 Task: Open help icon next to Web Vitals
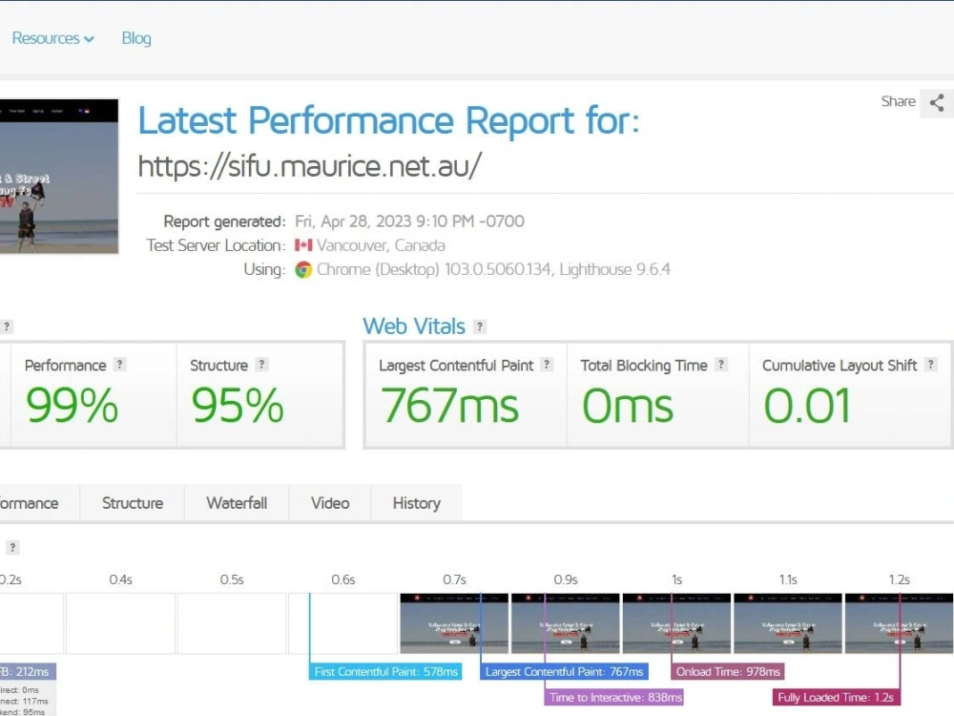click(480, 326)
